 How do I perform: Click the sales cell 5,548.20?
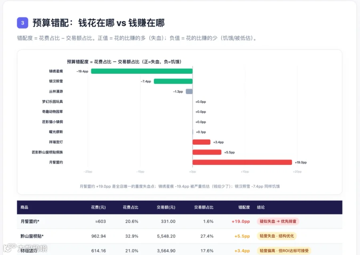[166, 236]
